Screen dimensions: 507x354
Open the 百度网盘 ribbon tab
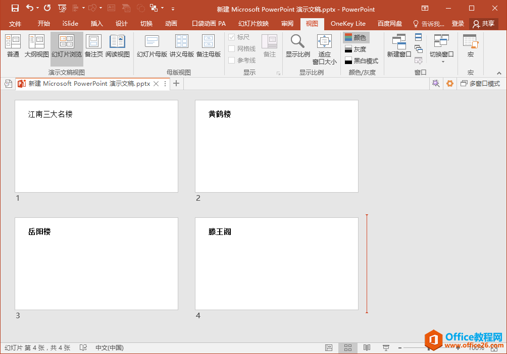tap(390, 24)
